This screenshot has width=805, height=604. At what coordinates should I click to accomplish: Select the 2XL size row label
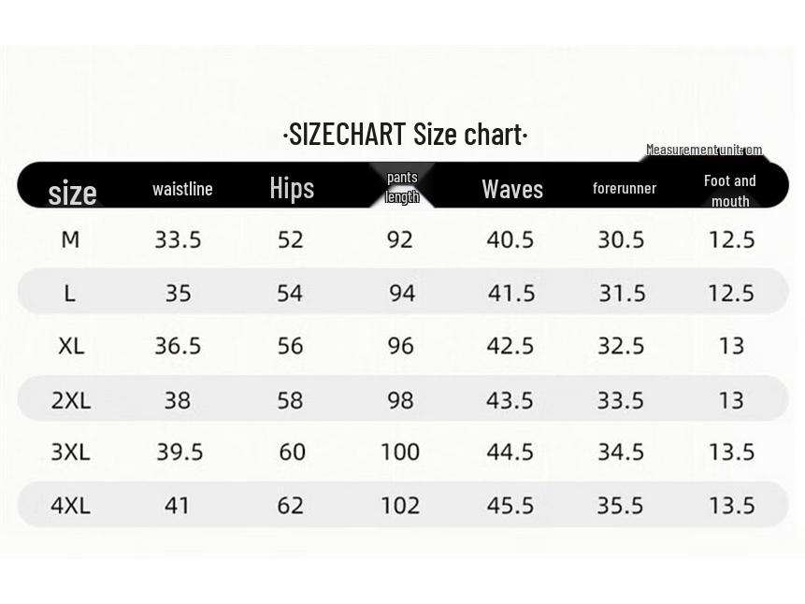[71, 400]
